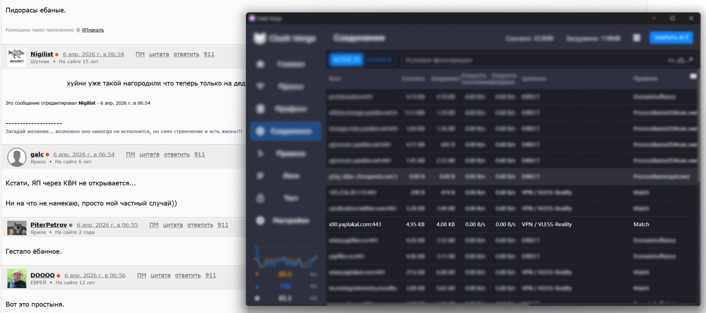Open the 06:55 post date link
Screen dimensions: 706x313
pyautogui.click(x=107, y=225)
